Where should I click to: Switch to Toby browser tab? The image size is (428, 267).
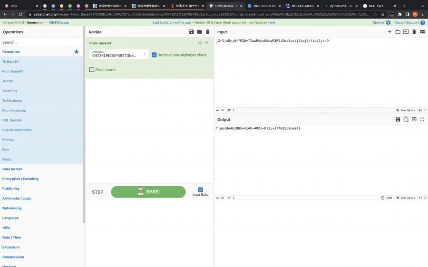pyautogui.click(x=20, y=6)
